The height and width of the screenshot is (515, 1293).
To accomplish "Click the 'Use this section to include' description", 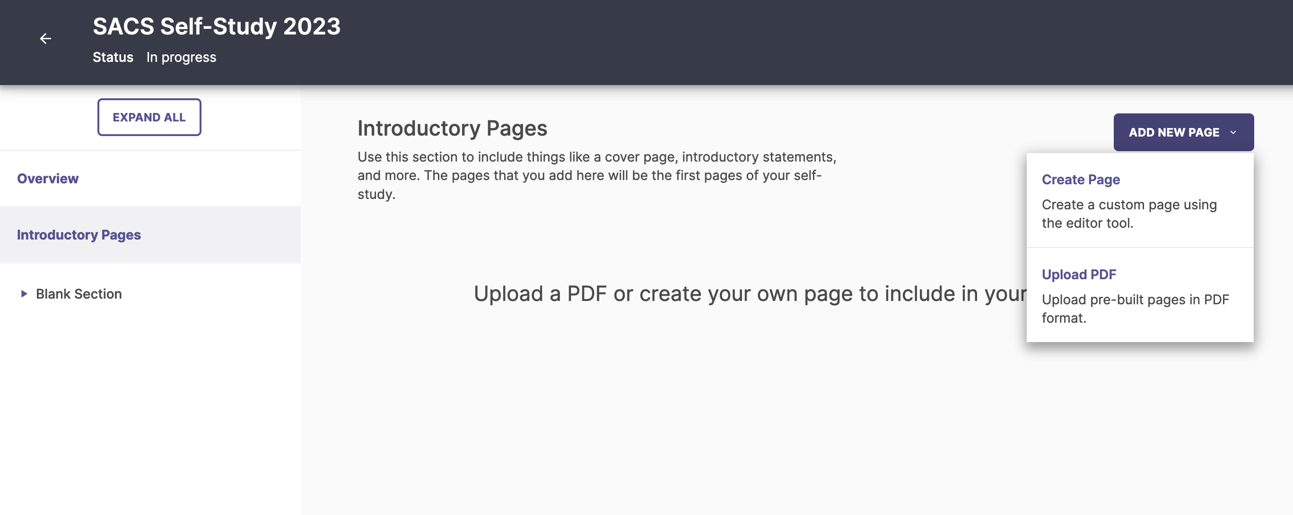I will tap(597, 175).
